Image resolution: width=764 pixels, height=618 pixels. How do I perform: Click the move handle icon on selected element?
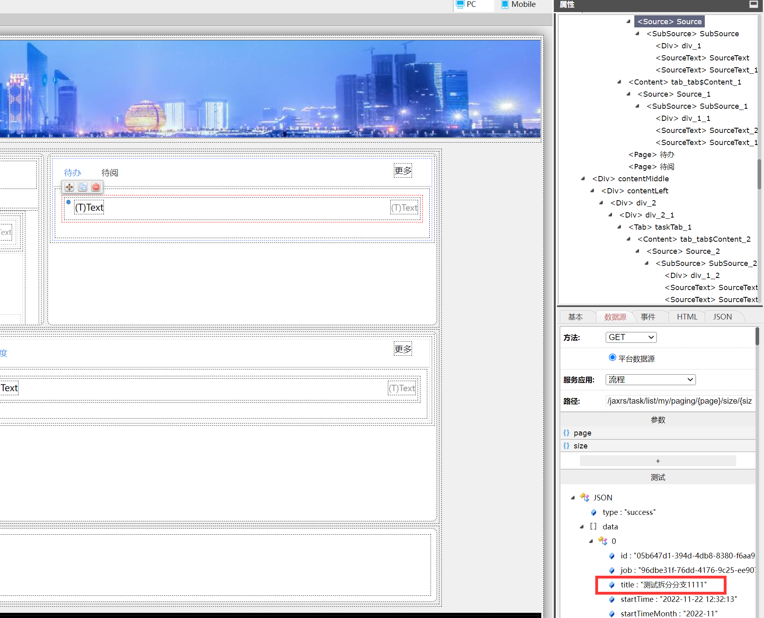pyautogui.click(x=69, y=187)
